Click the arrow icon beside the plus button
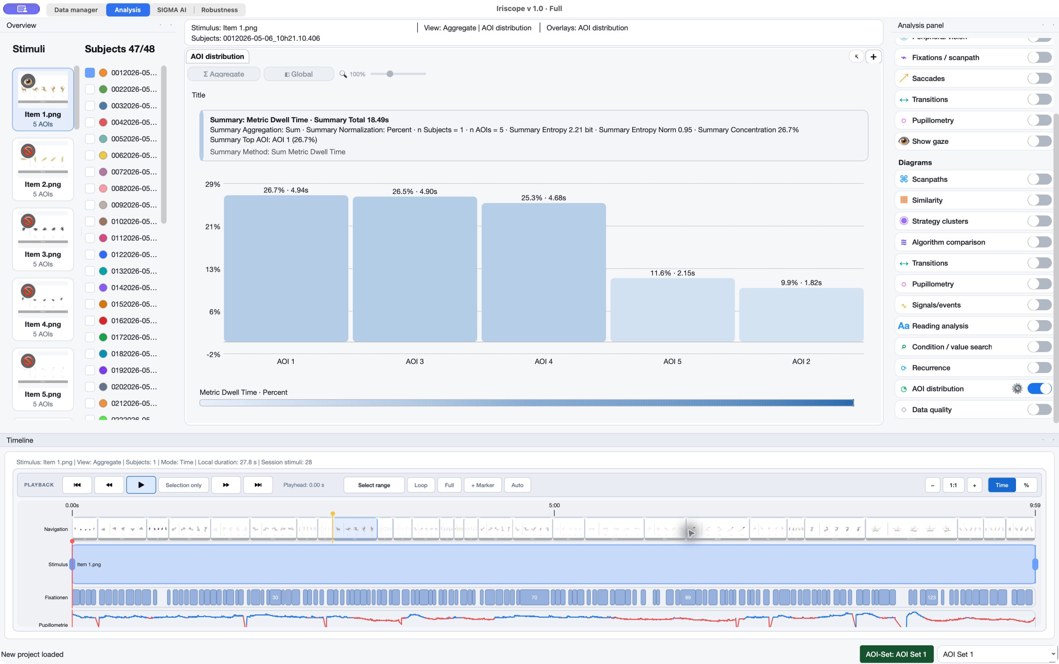This screenshot has height=664, width=1059. (856, 57)
